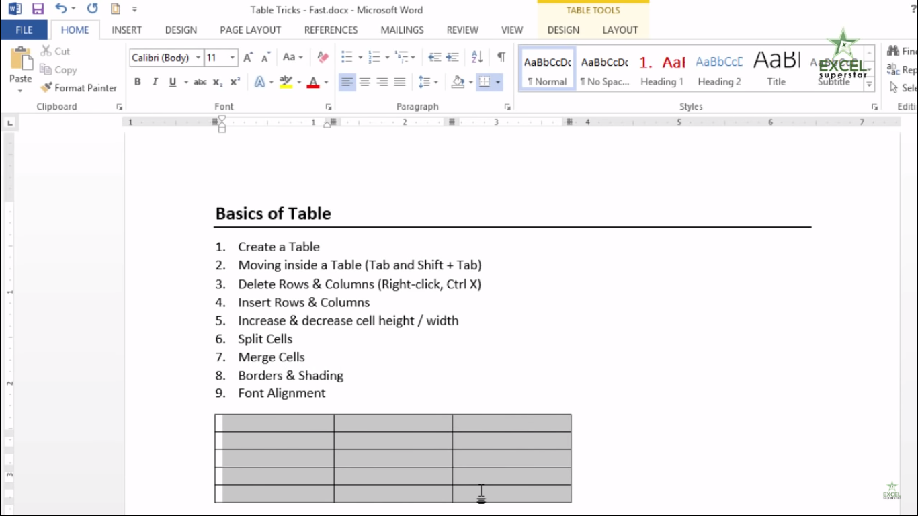Click the Bullets list icon
Image resolution: width=918 pixels, height=516 pixels.
point(347,57)
